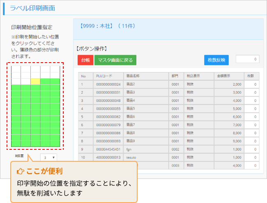Select PLU code 0000000000048
The width and height of the screenshot is (267, 203).
pos(108,101)
